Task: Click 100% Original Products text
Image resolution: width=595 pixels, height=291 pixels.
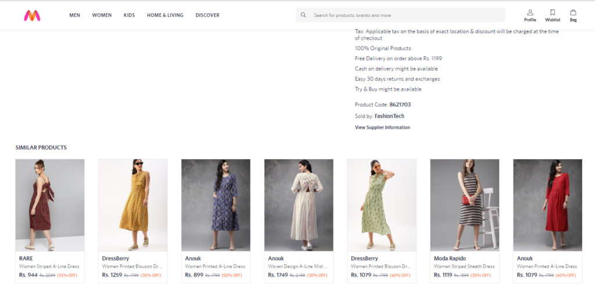Action: click(383, 49)
